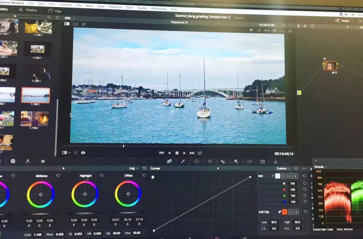Toggle the R curve edit channel
Image resolution: width=363 pixels, height=239 pixels.
(283, 176)
